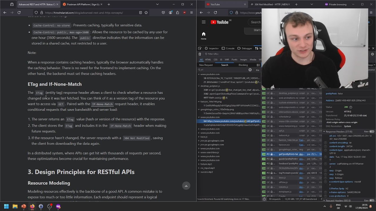The height and width of the screenshot is (211, 376).
Task: Collapse the Response Headers section
Action: pos(324,132)
